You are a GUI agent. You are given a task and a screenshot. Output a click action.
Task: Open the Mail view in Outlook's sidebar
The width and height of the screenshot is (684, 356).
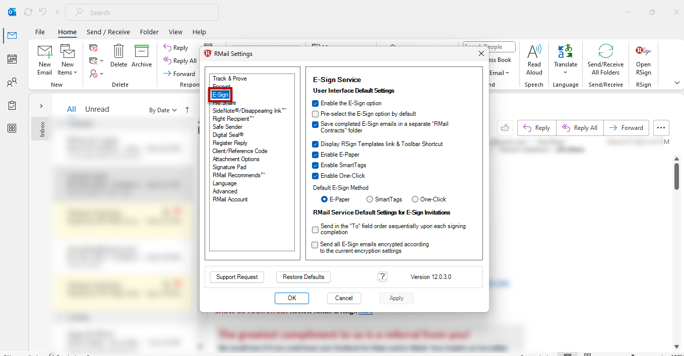point(12,35)
